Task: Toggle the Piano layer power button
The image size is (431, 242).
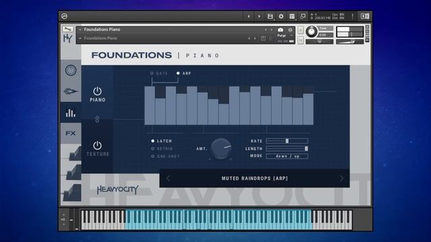Action: [97, 91]
